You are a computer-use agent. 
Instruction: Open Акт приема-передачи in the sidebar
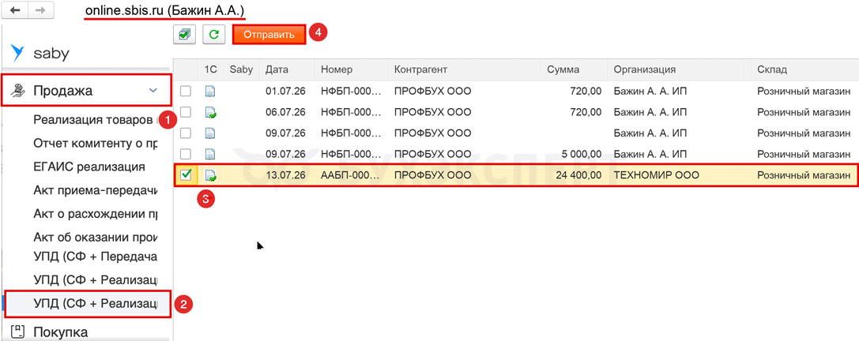(96, 190)
